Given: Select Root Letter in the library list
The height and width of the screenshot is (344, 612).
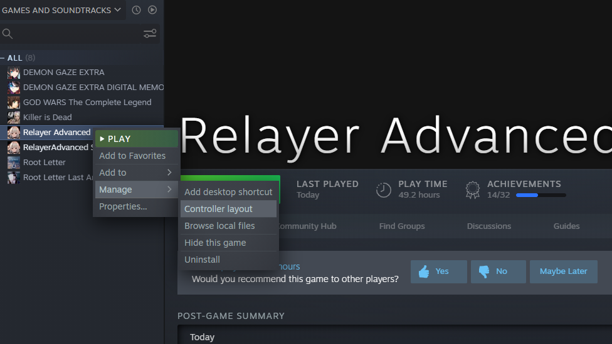Looking at the screenshot, I should (x=44, y=162).
